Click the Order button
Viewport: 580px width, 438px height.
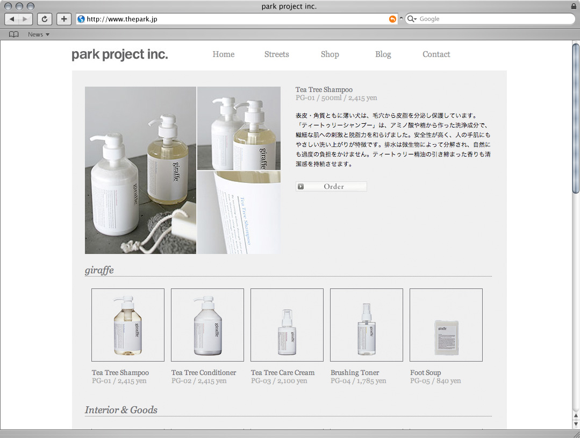coord(331,187)
